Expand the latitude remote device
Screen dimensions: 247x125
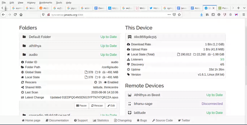click(x=175, y=113)
